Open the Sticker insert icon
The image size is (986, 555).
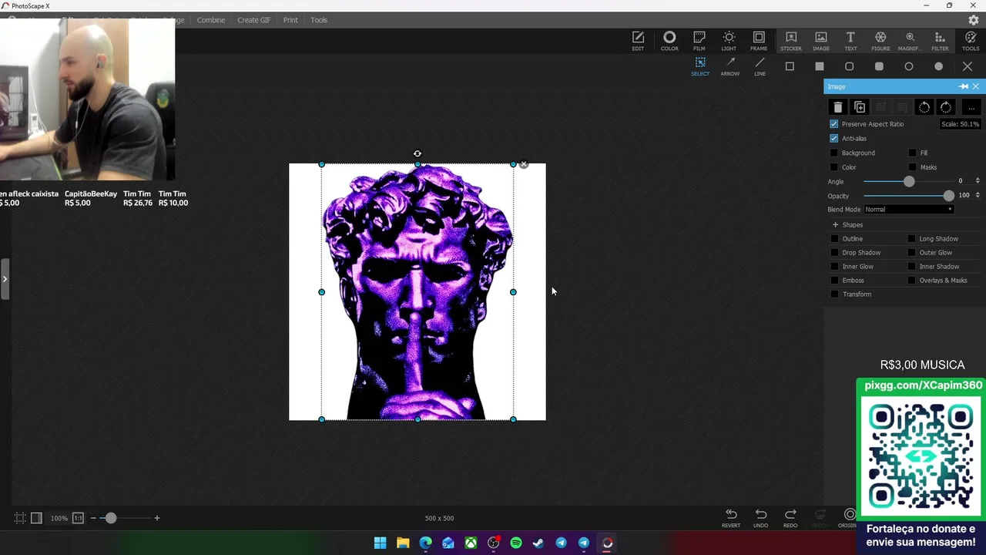[x=790, y=41]
